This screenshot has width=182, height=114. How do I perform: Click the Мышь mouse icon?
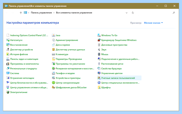(99, 54)
